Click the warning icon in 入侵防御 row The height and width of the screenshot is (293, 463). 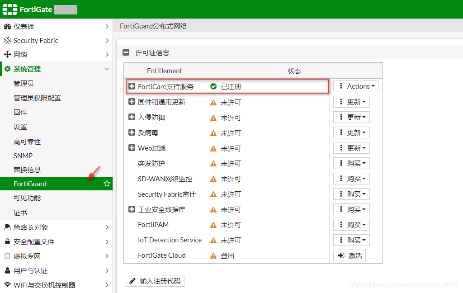click(213, 118)
